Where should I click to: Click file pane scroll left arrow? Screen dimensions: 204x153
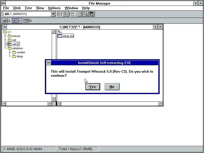point(59,104)
